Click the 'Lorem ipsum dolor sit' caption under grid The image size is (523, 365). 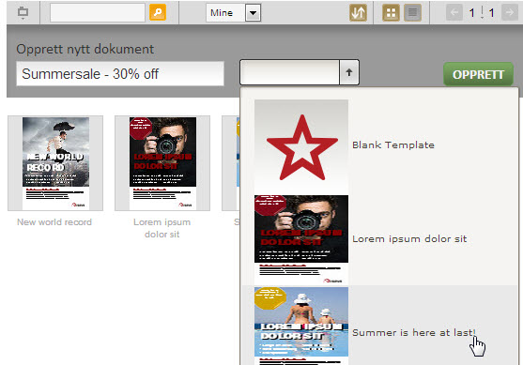tap(162, 228)
